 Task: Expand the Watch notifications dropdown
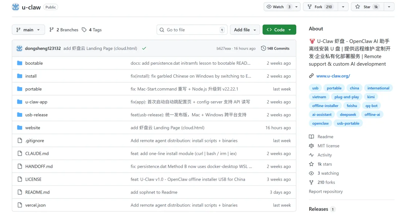(282, 7)
